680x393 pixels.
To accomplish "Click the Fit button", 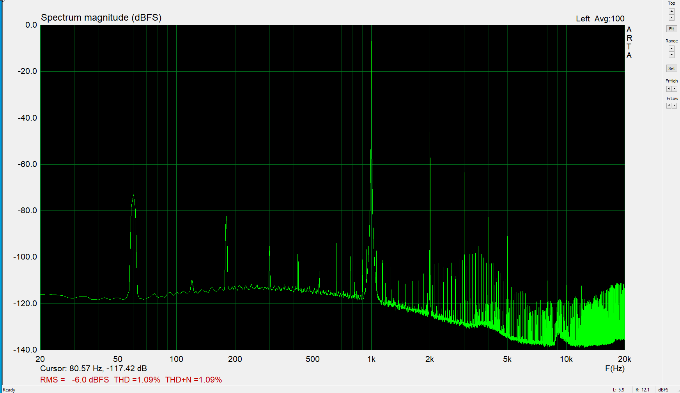I will coord(671,29).
